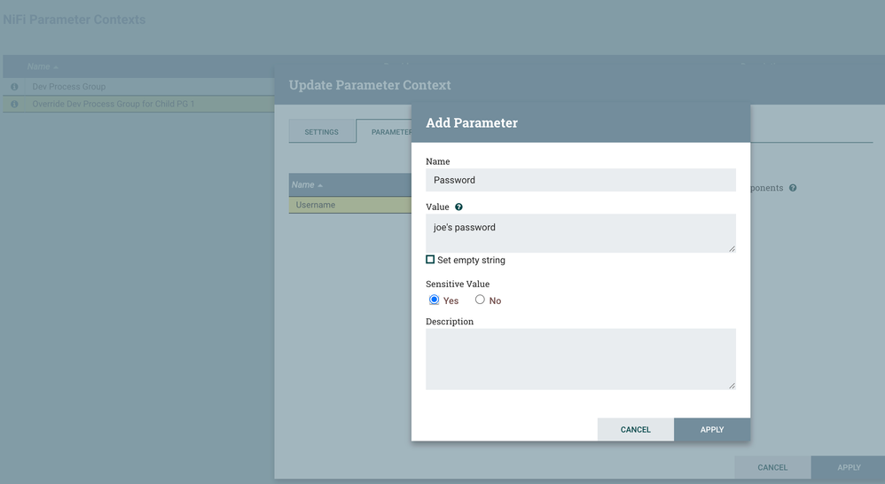Click help icon next to Referencing Components
Viewport: 885px width, 484px height.
(x=793, y=188)
